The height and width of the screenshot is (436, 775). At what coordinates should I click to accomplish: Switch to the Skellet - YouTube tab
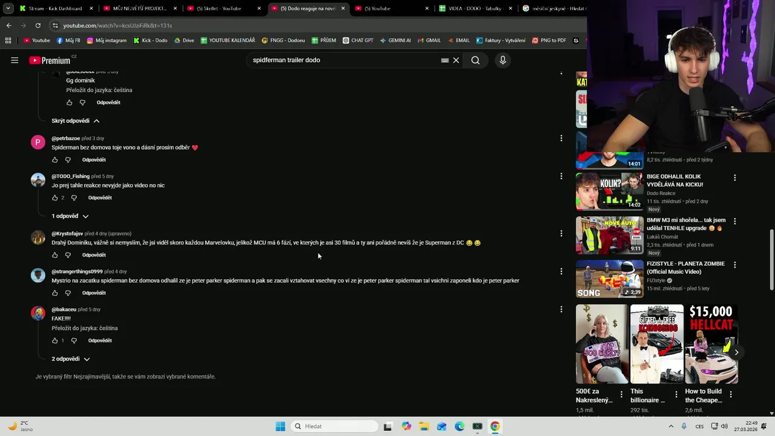click(223, 8)
